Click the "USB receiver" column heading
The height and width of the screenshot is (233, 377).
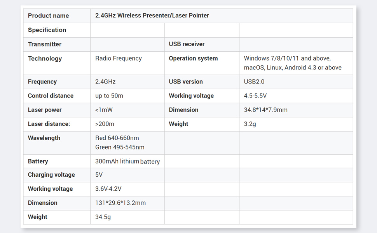[x=187, y=44]
